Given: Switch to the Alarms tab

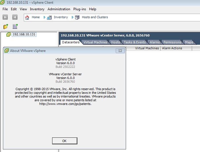Looking at the screenshot, I should pyautogui.click(x=155, y=42).
